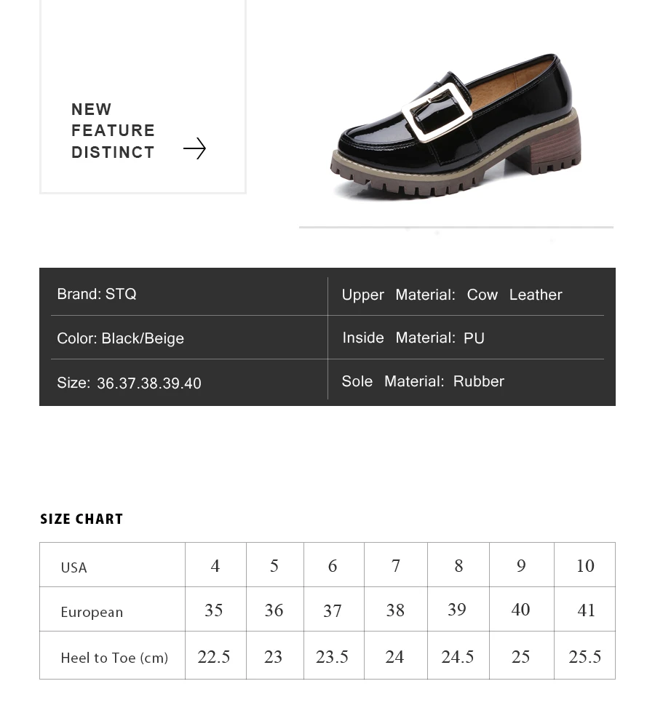Screen dimensions: 655x713
Task: Select USA size 7 cell
Action: tap(396, 565)
